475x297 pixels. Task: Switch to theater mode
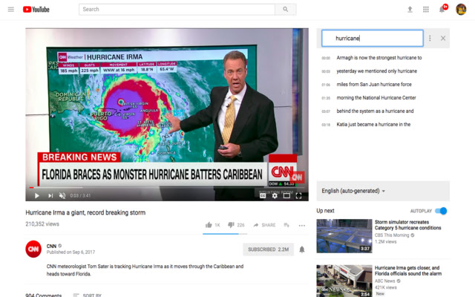click(x=286, y=196)
